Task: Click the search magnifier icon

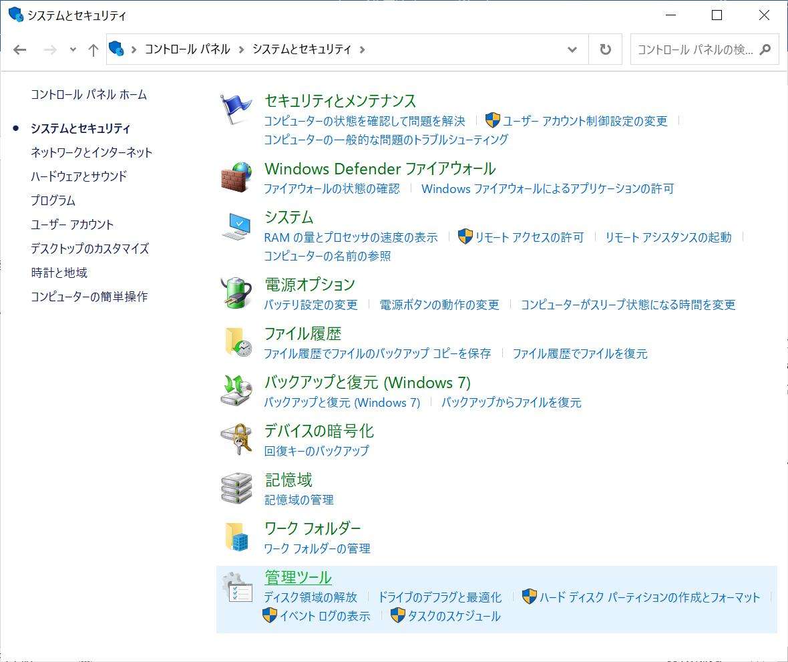Action: 765,49
